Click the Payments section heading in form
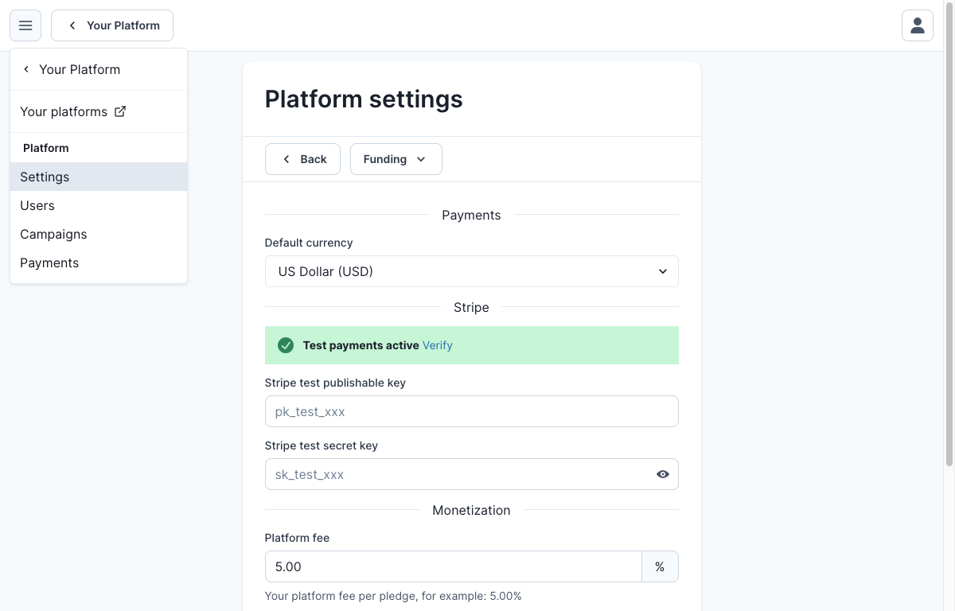 click(x=471, y=215)
